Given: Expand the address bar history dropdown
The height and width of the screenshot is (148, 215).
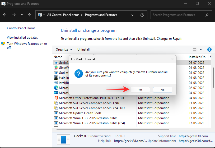Looking at the screenshot, I should (133, 15).
